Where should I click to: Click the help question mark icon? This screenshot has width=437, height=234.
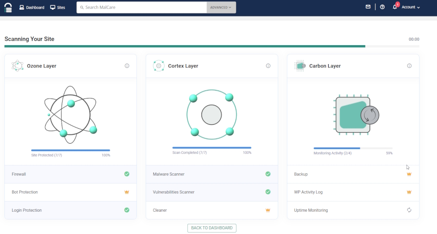pyautogui.click(x=382, y=7)
